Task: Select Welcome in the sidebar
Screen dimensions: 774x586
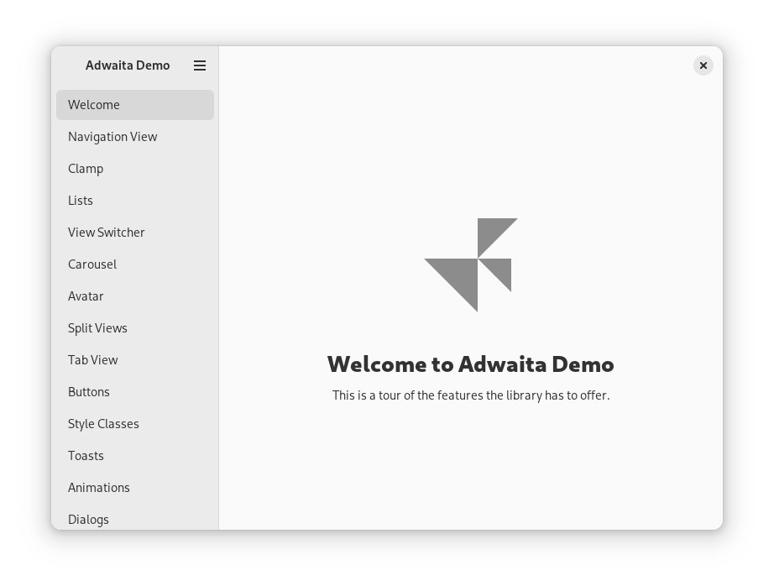Action: tap(134, 105)
